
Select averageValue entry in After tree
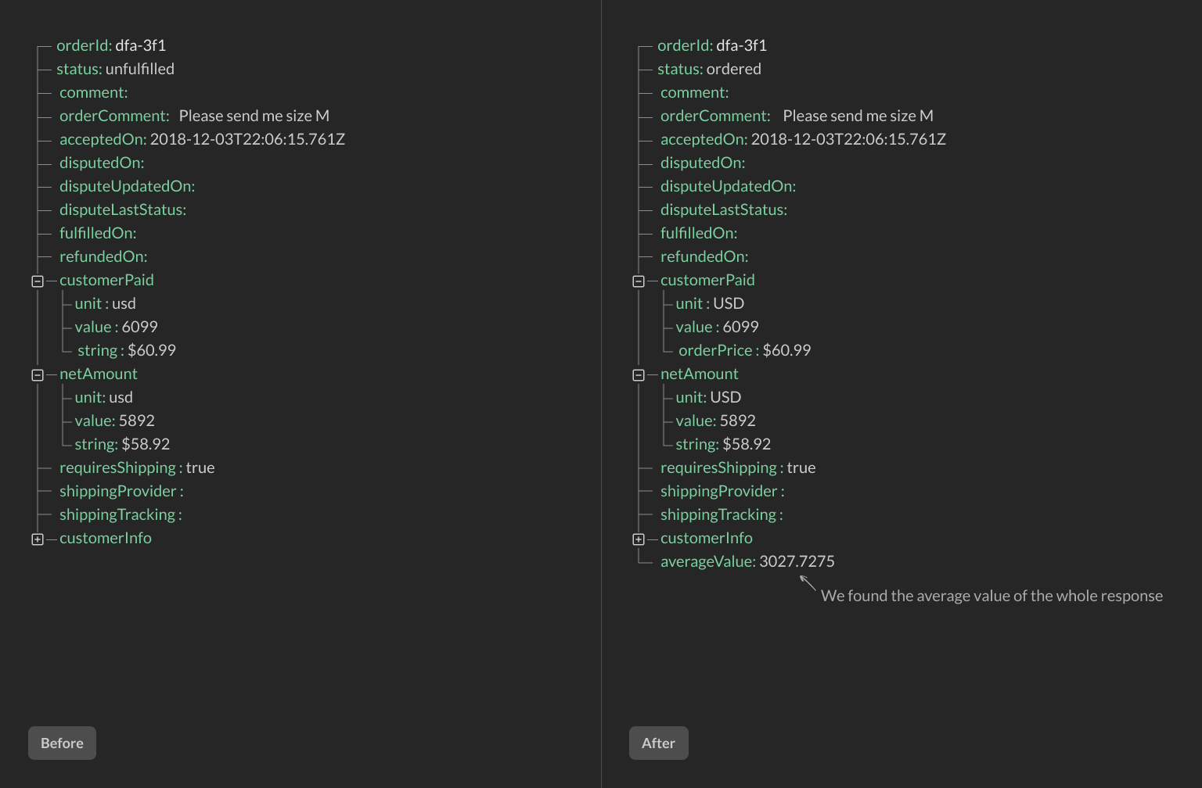tap(747, 561)
